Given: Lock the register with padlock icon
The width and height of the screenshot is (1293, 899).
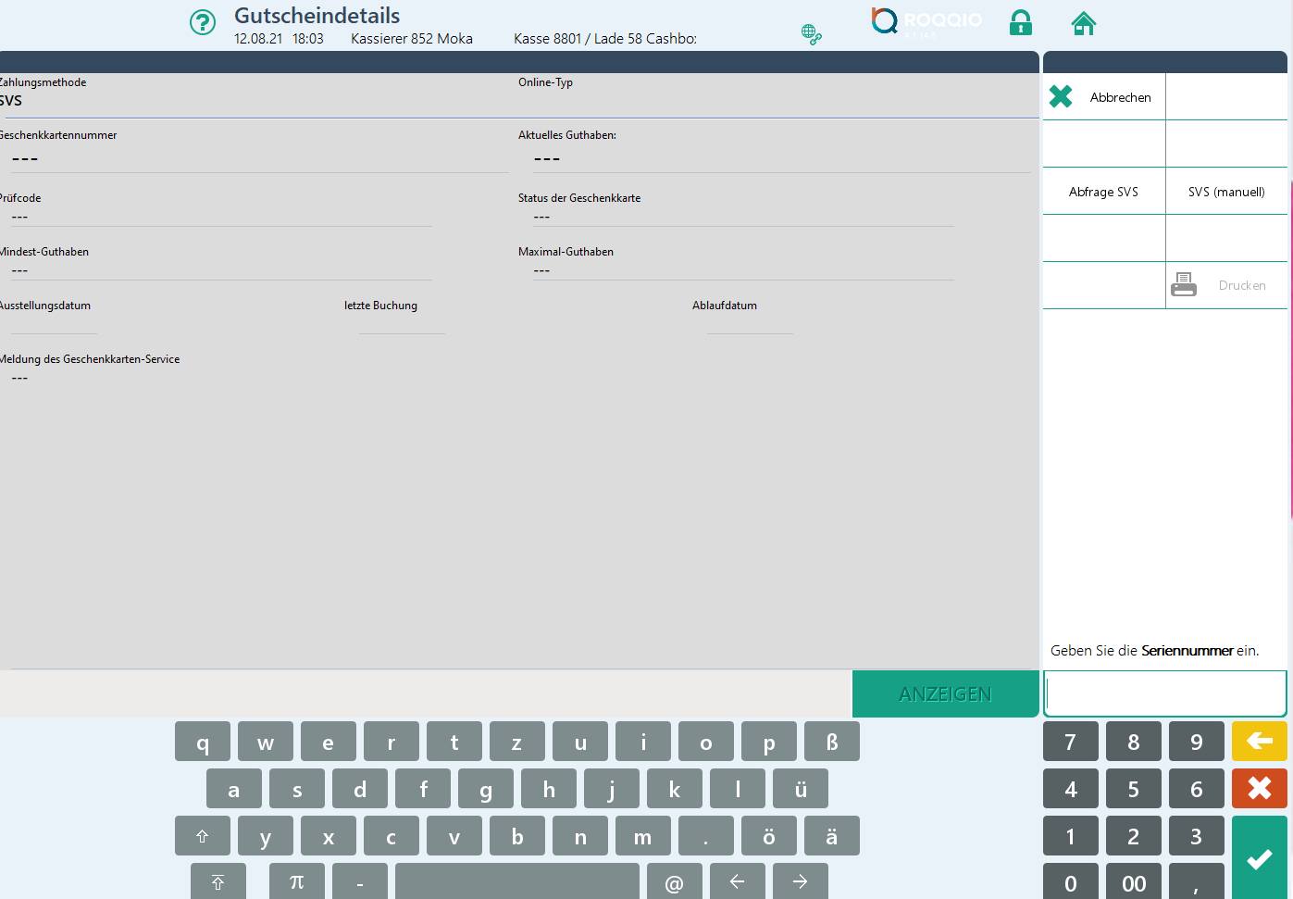Looking at the screenshot, I should click(1020, 23).
